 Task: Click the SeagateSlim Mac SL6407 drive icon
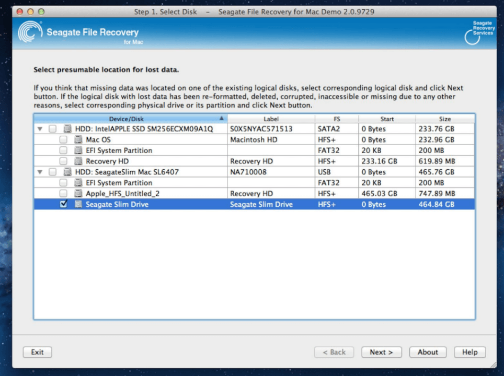click(67, 172)
